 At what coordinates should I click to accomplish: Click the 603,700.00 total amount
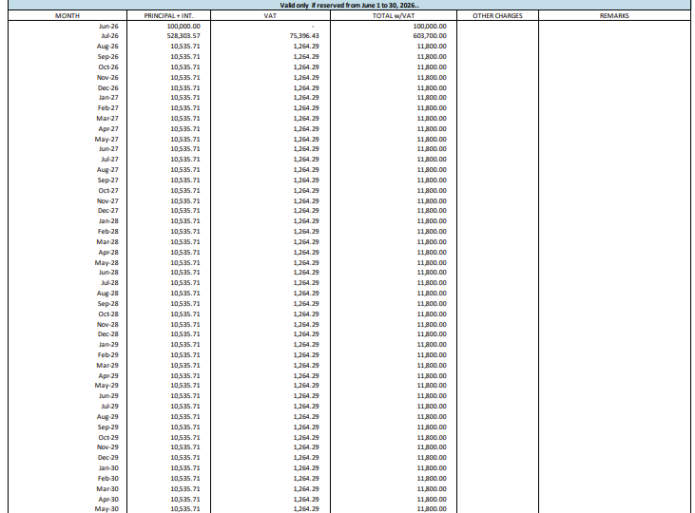click(x=430, y=36)
